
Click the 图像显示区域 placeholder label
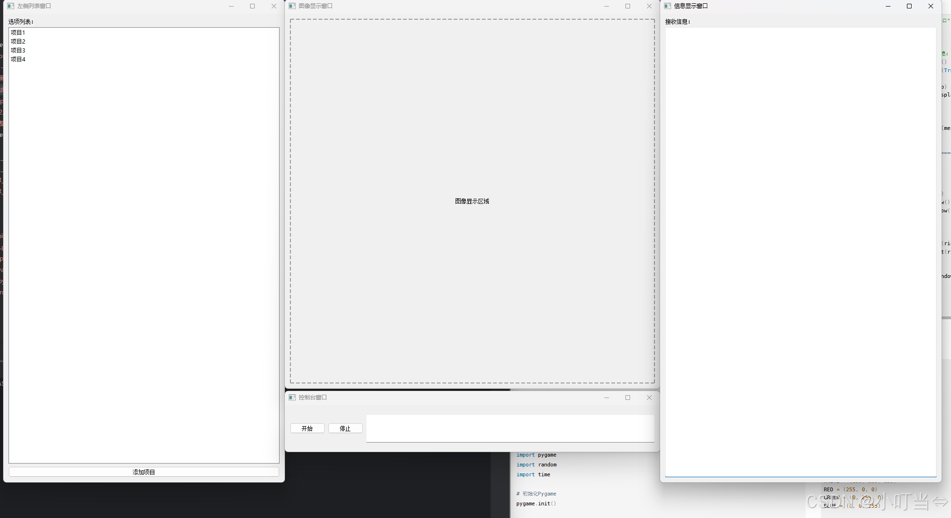pyautogui.click(x=472, y=201)
